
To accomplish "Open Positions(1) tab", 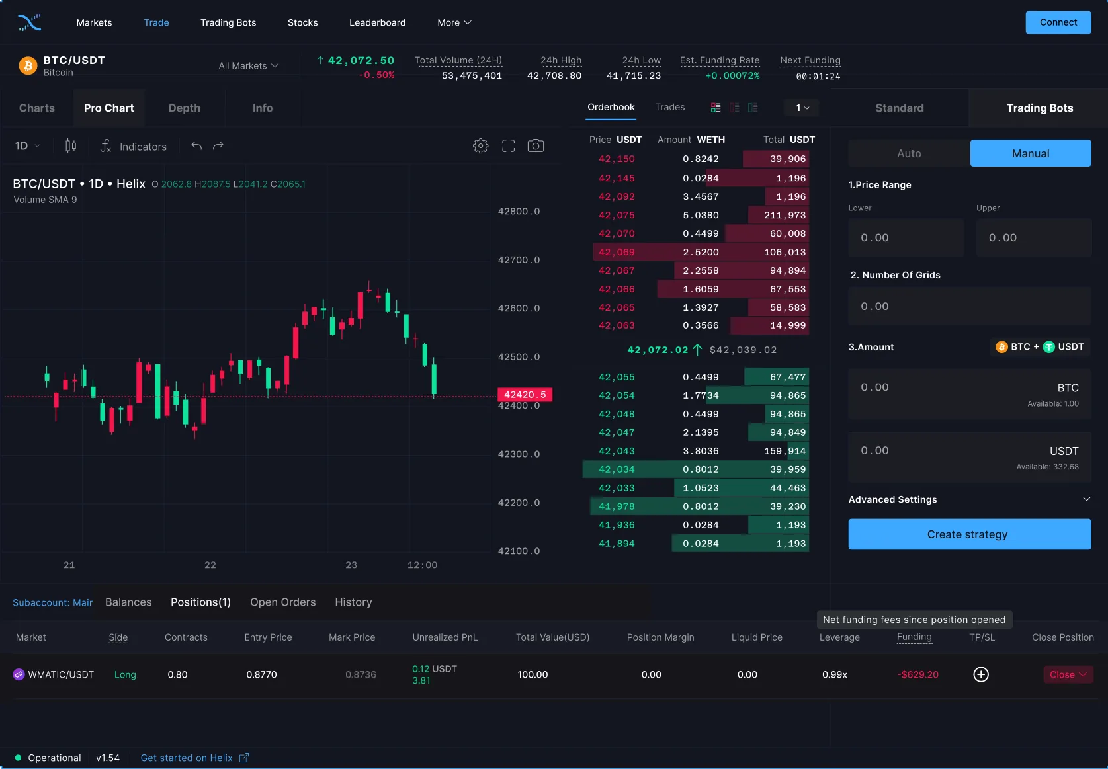I will (x=201, y=602).
